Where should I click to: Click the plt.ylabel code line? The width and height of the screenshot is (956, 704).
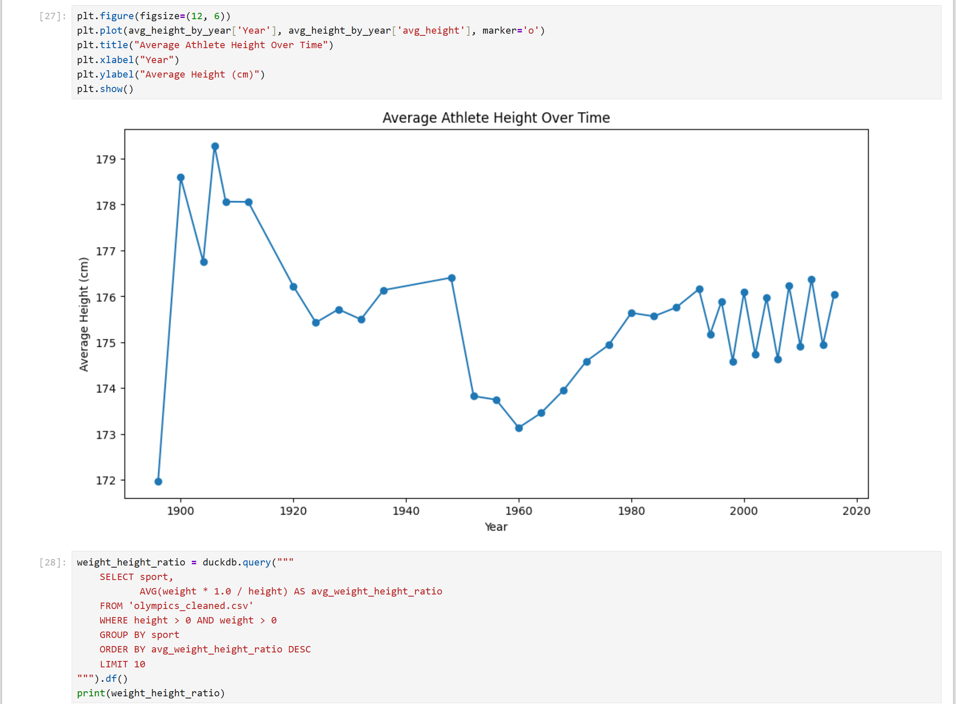[171, 75]
